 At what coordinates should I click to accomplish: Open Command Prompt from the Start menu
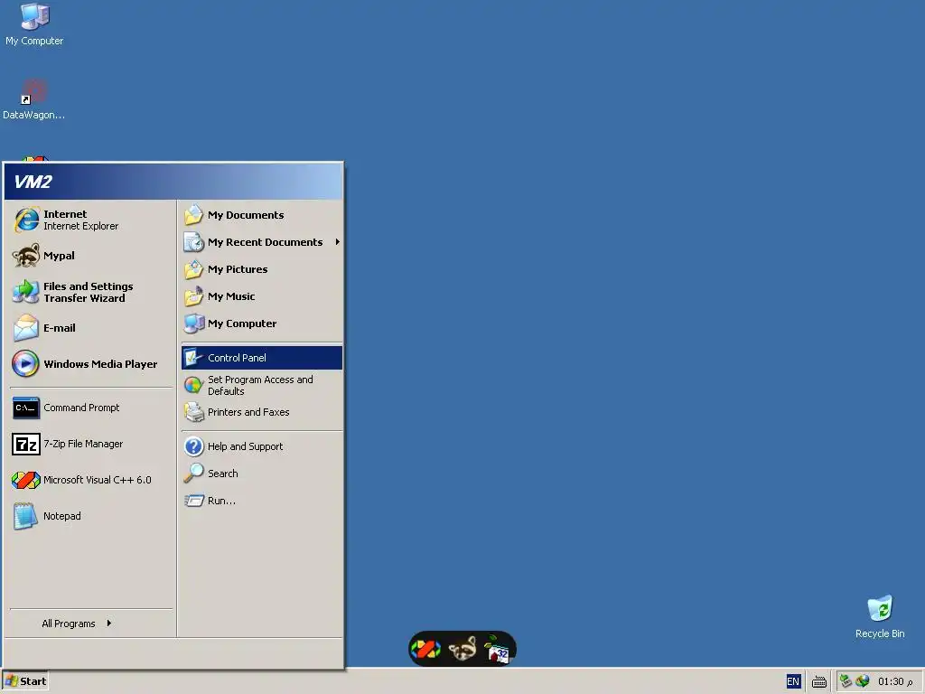coord(91,408)
